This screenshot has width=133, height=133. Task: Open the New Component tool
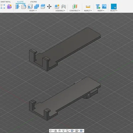click(57, 7)
